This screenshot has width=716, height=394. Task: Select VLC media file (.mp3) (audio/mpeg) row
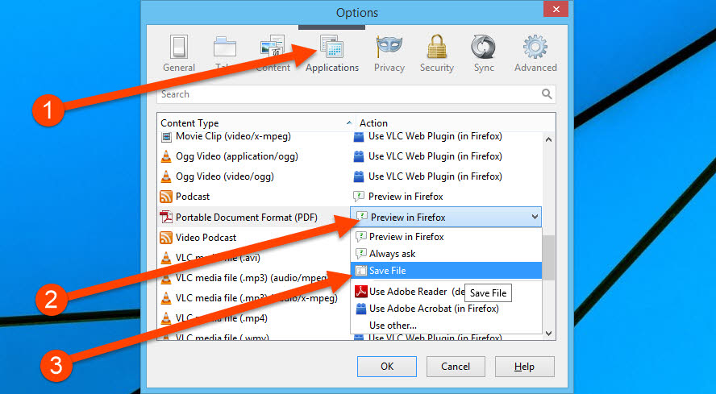pyautogui.click(x=252, y=278)
